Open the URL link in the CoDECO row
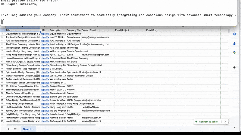 [45, 121]
